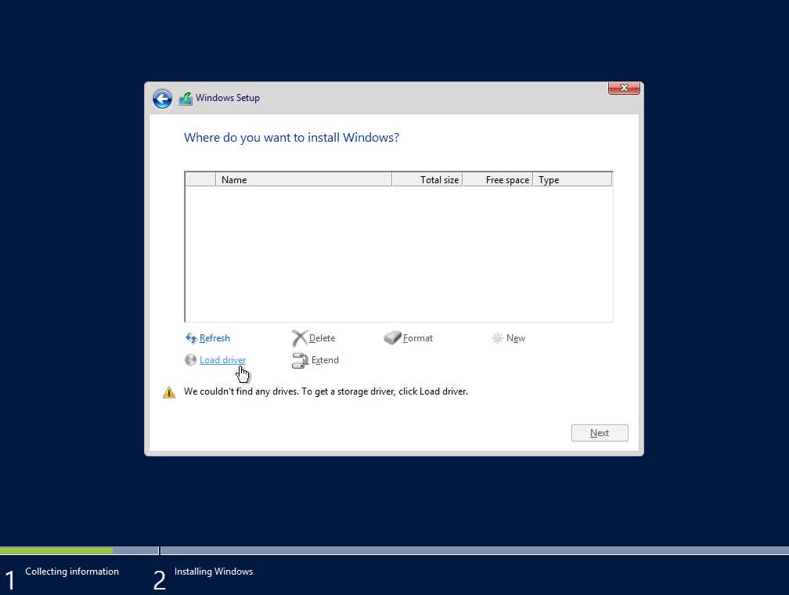This screenshot has width=789, height=595.
Task: Click the blank first column header
Action: click(200, 179)
